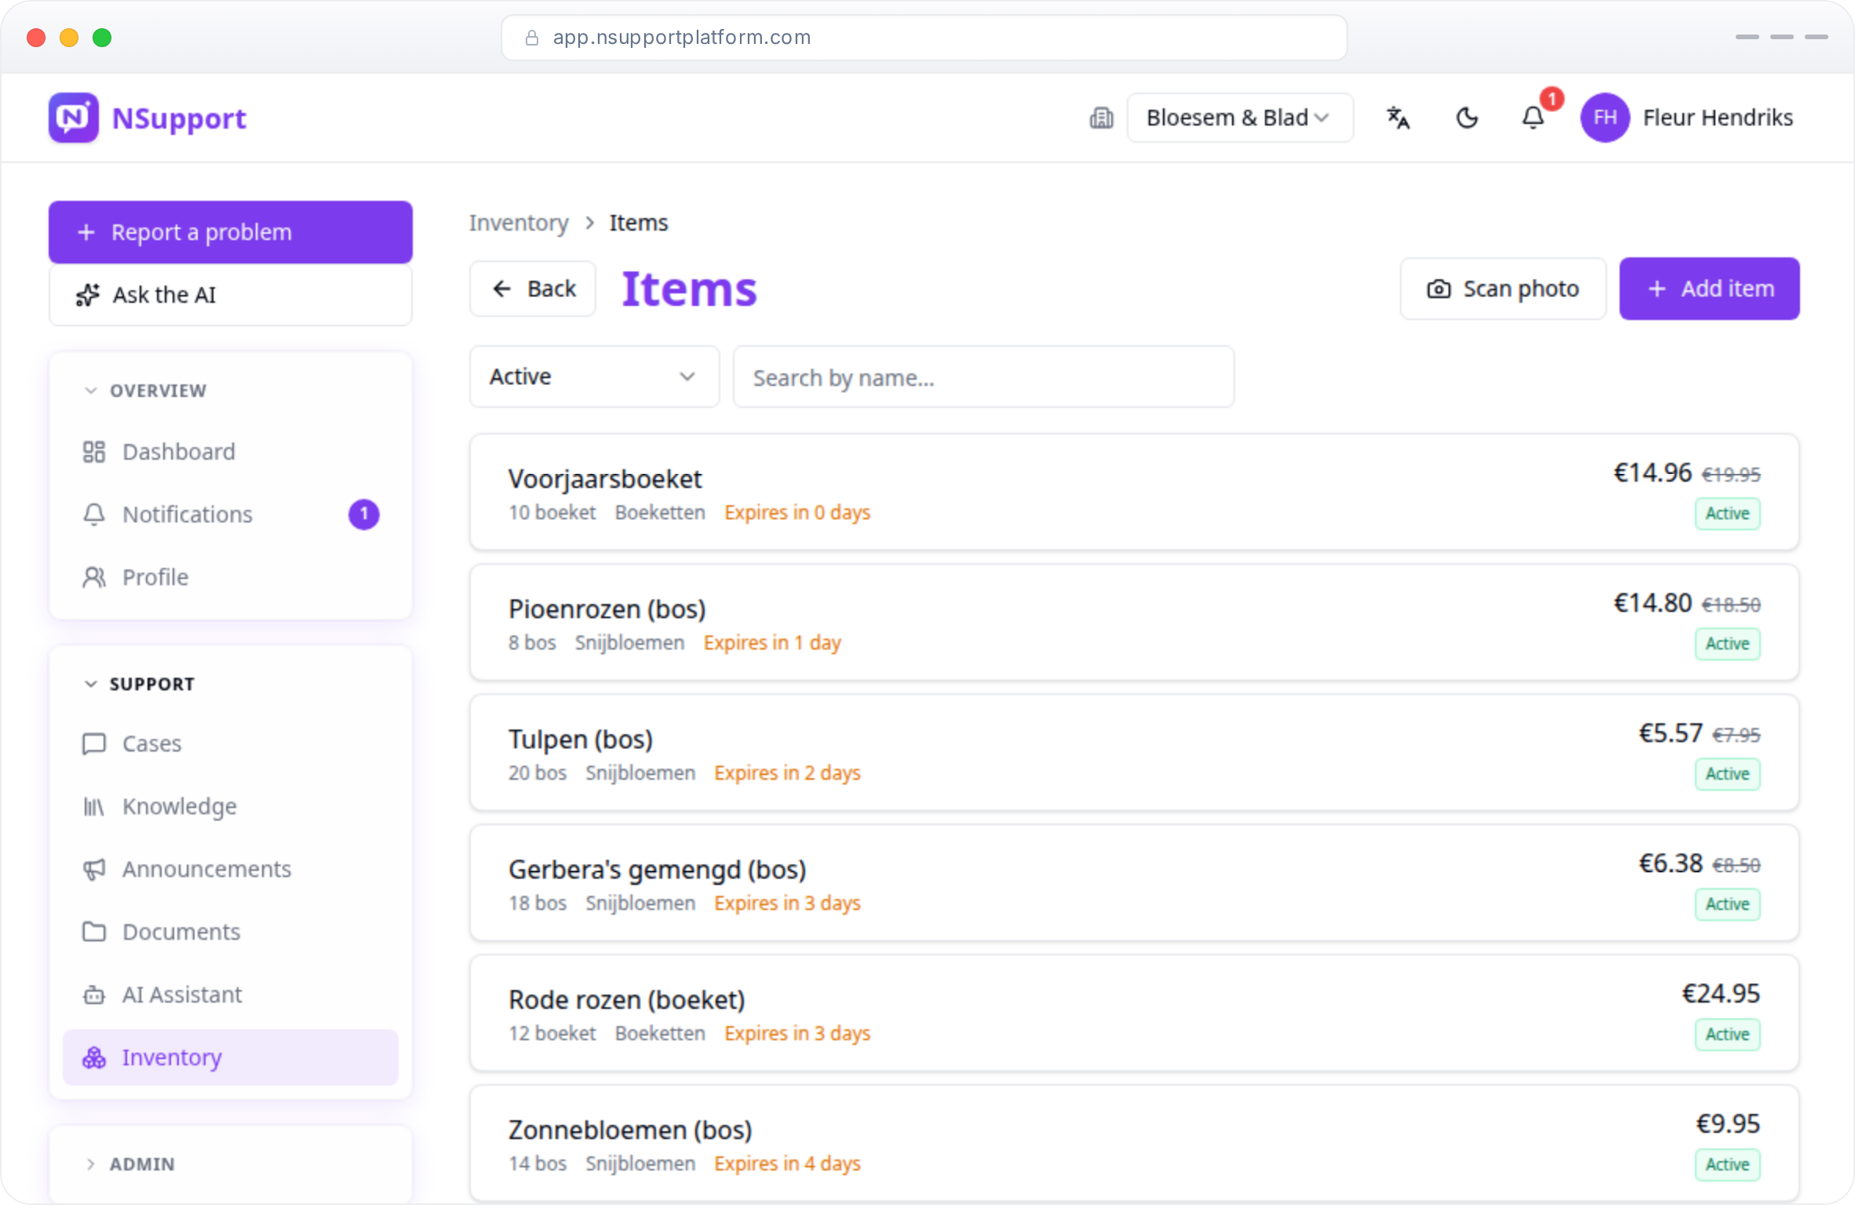Click Ask the AI button

[230, 295]
